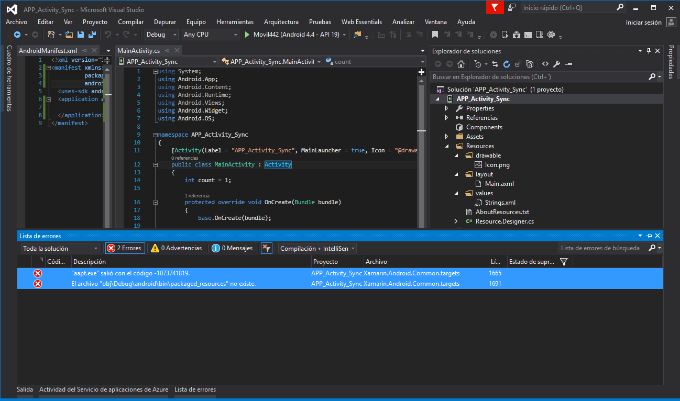Screen dimensions: 680x401
Task: Toggle the 2 Errores filter
Action: click(124, 248)
